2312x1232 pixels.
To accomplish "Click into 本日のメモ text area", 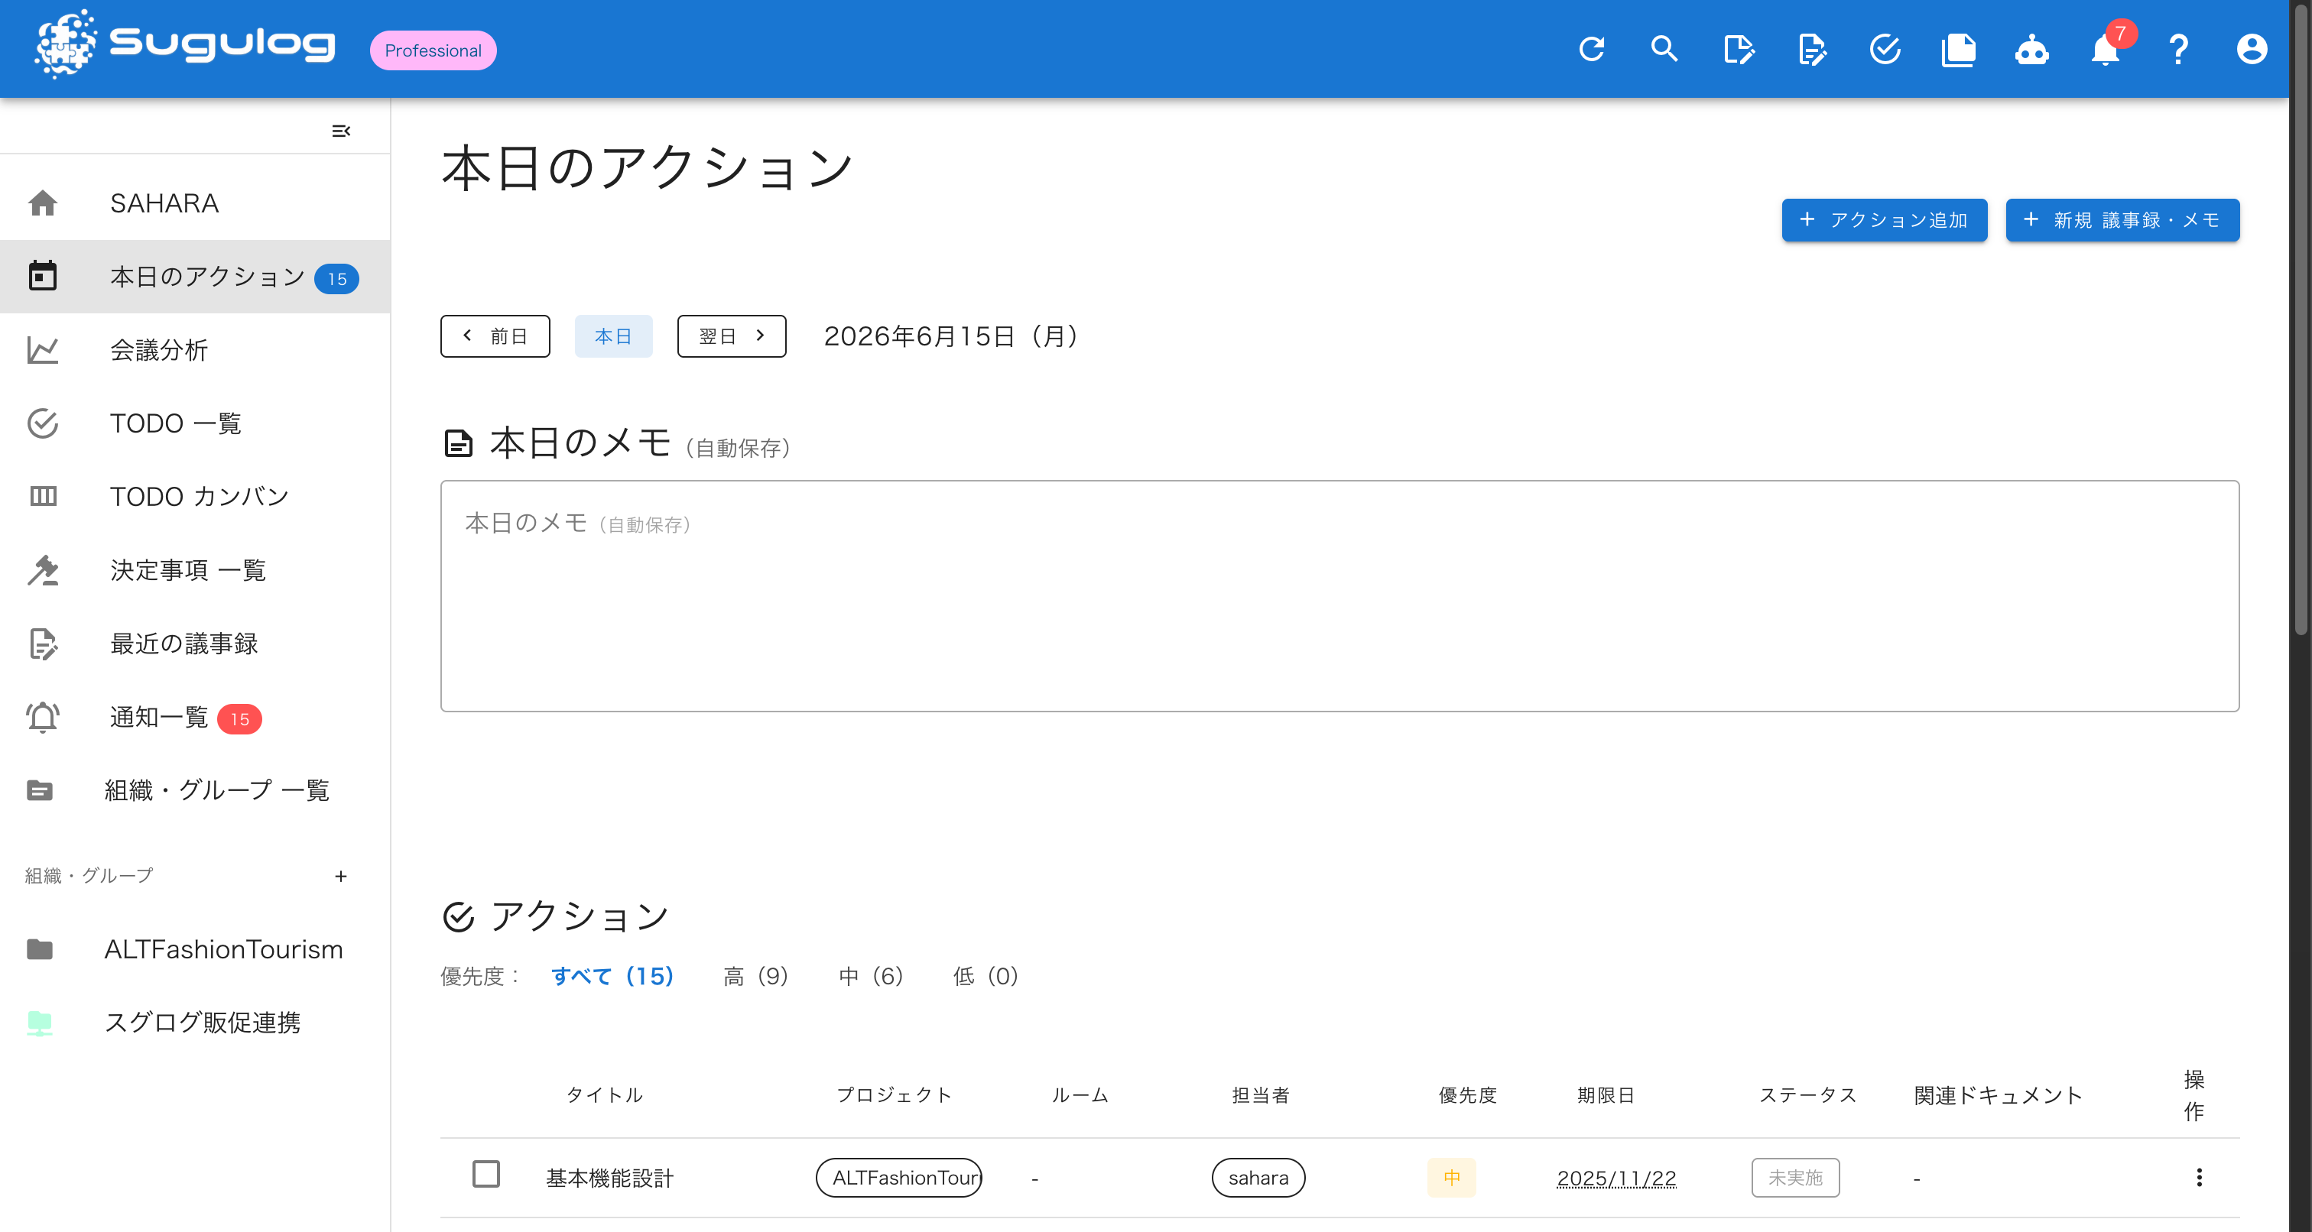I will (1339, 596).
